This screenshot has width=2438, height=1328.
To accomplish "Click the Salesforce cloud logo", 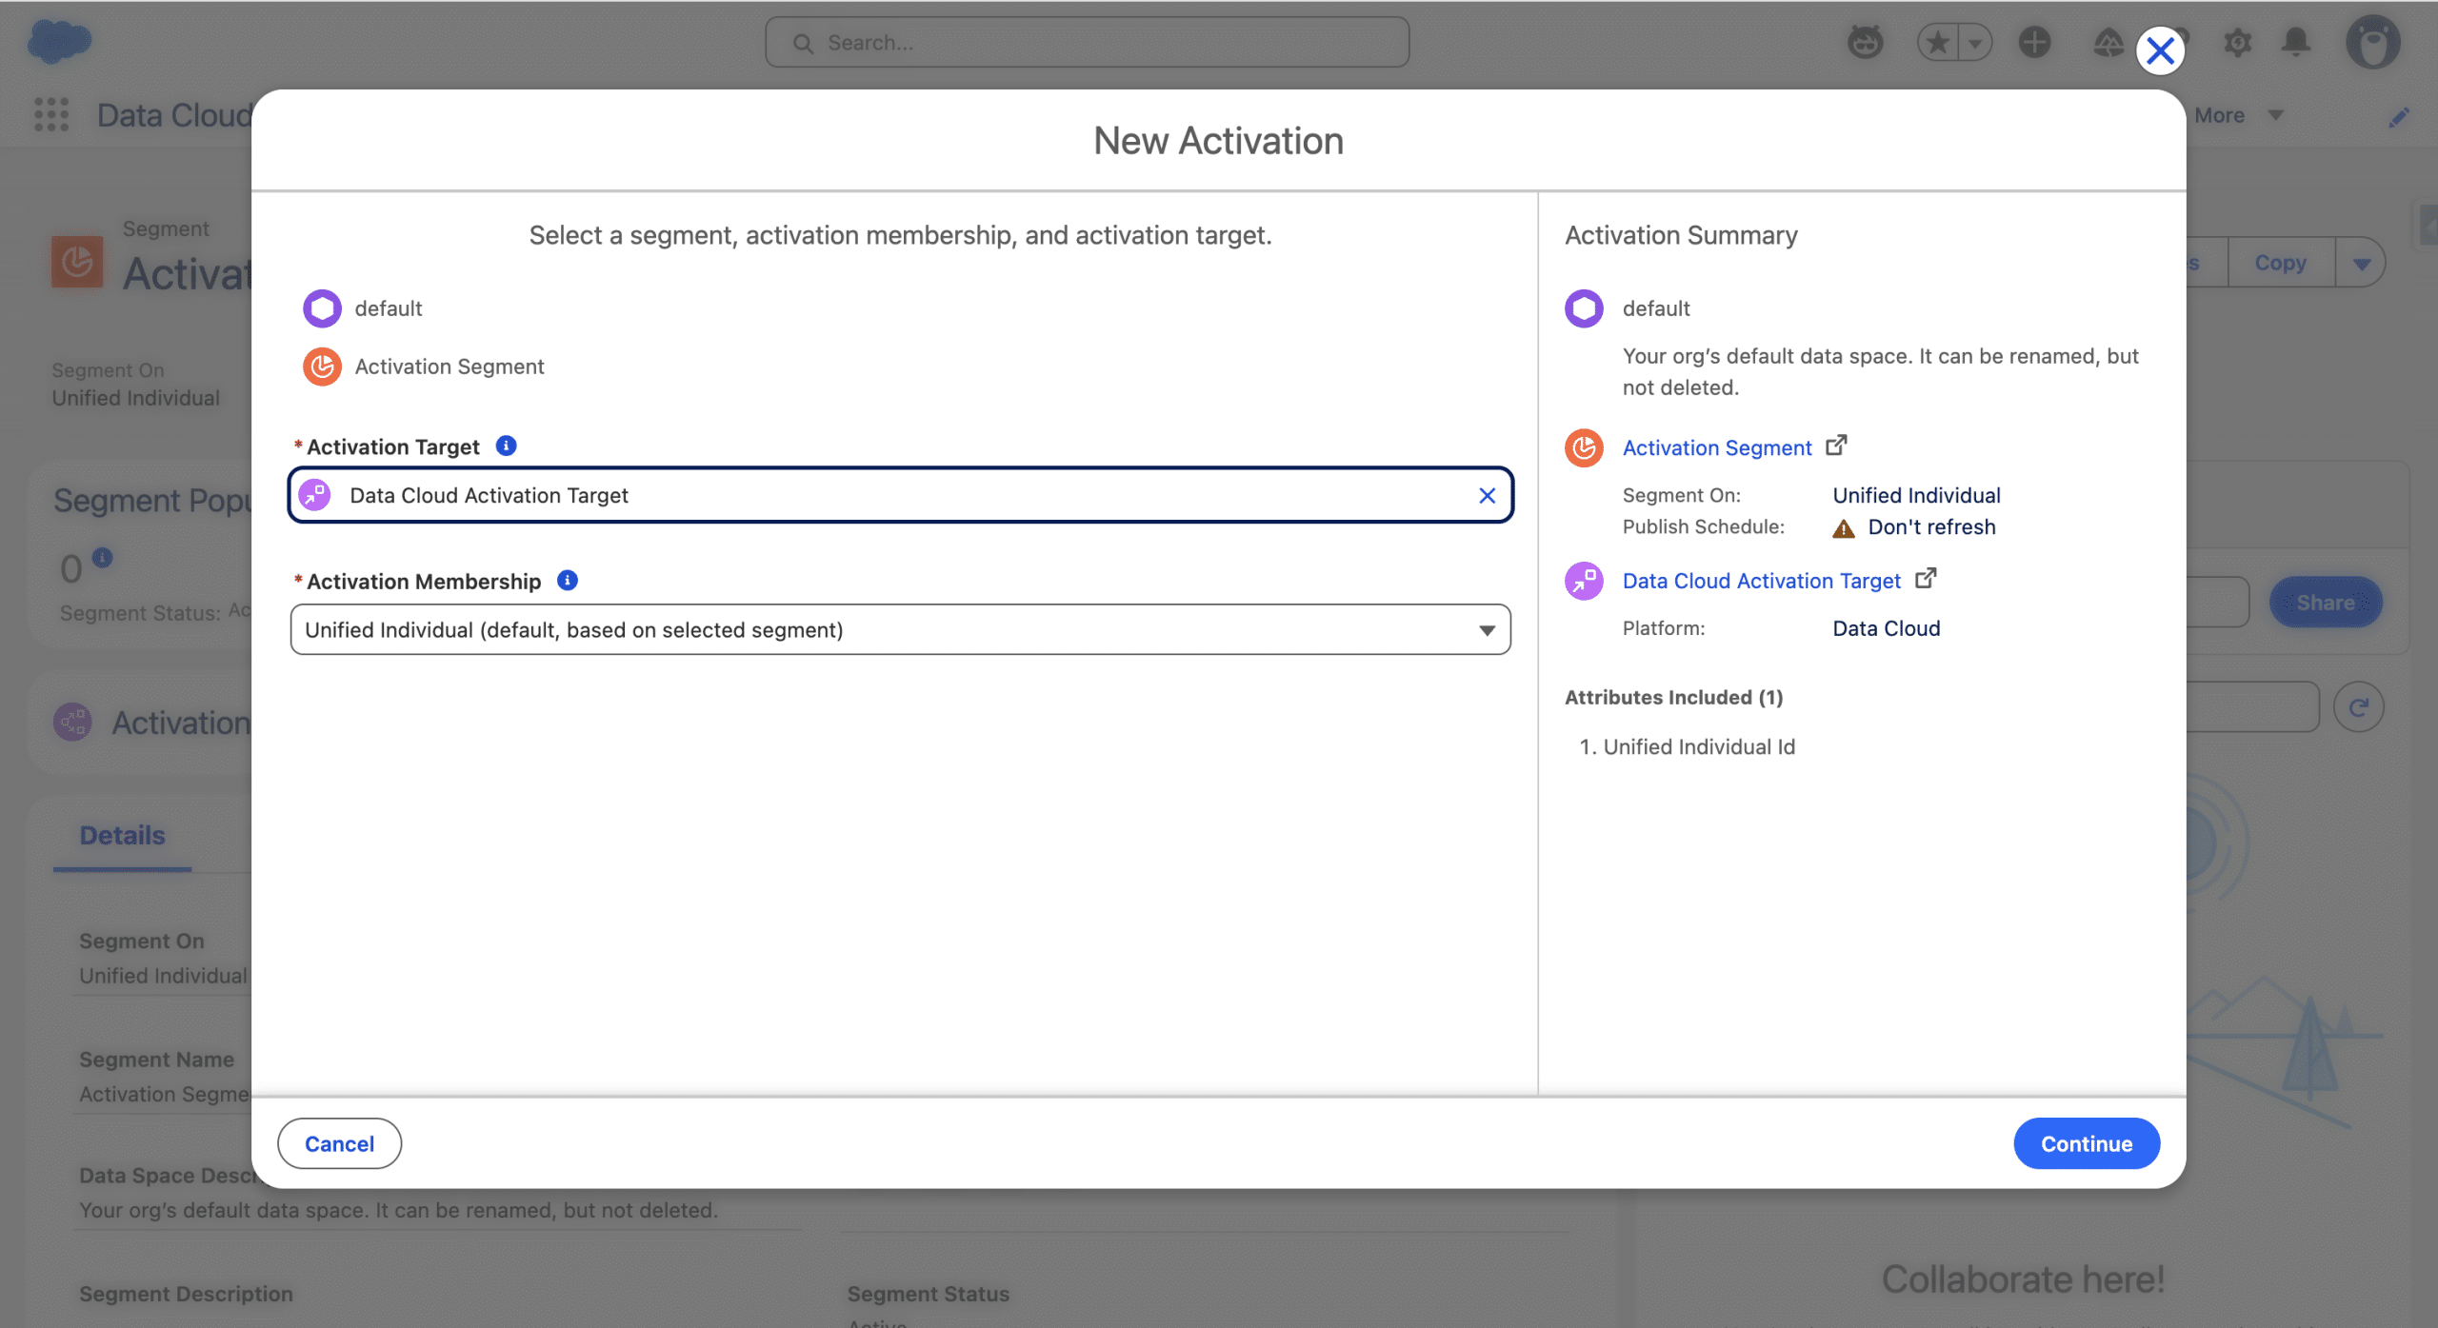I will (x=59, y=42).
